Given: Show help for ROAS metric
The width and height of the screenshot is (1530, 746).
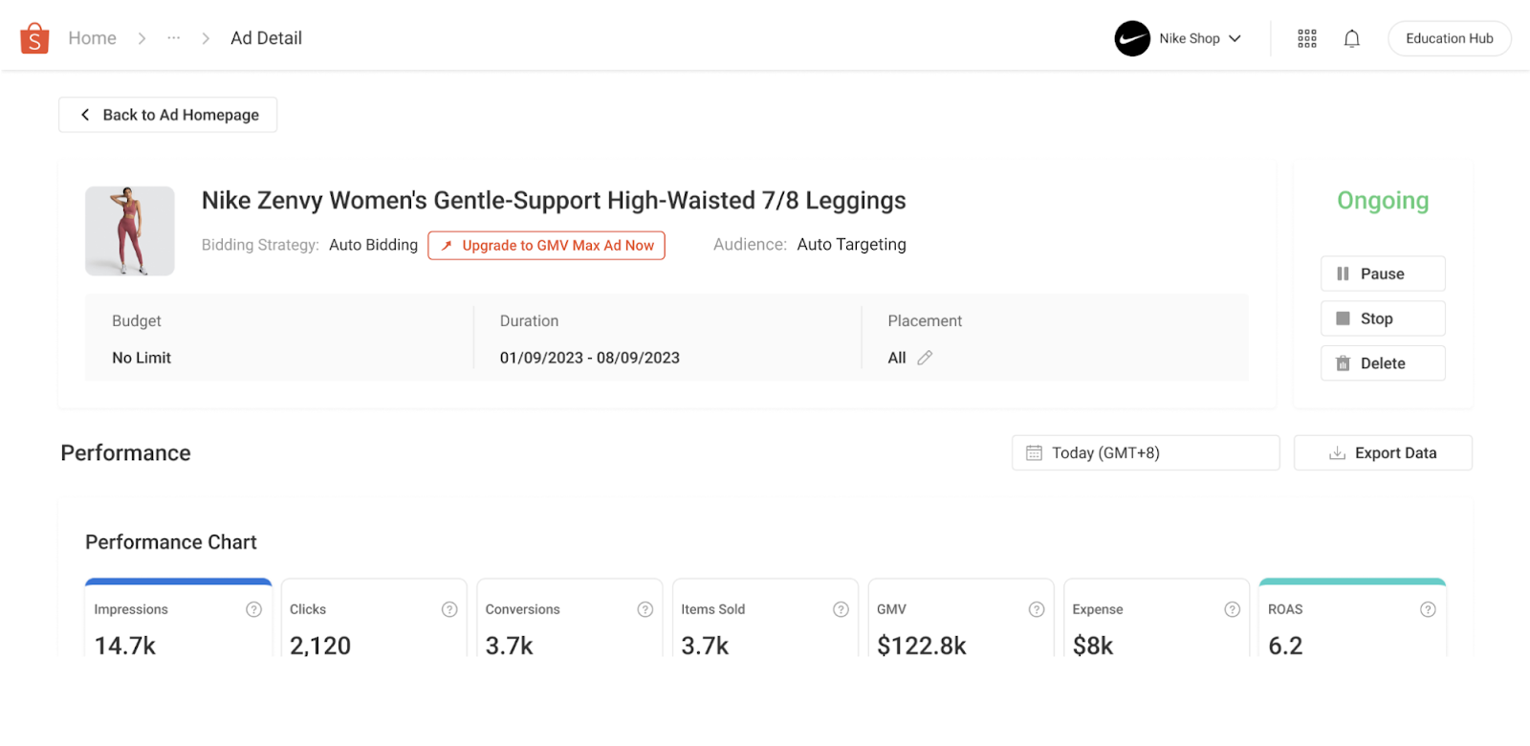Looking at the screenshot, I should coord(1428,609).
